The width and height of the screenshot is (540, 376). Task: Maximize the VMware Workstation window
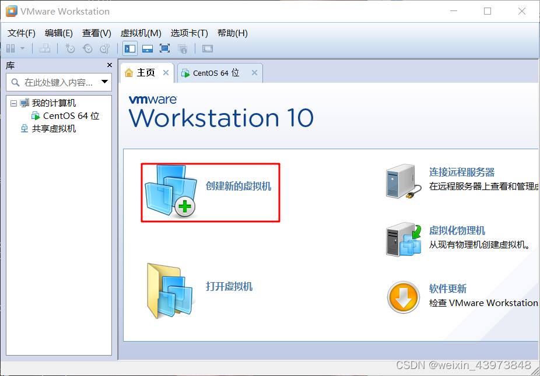tap(488, 11)
